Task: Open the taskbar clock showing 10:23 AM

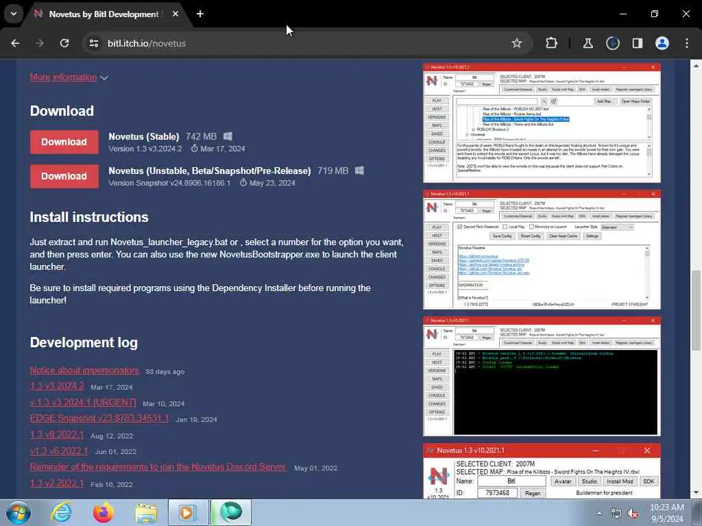Action: (x=666, y=513)
